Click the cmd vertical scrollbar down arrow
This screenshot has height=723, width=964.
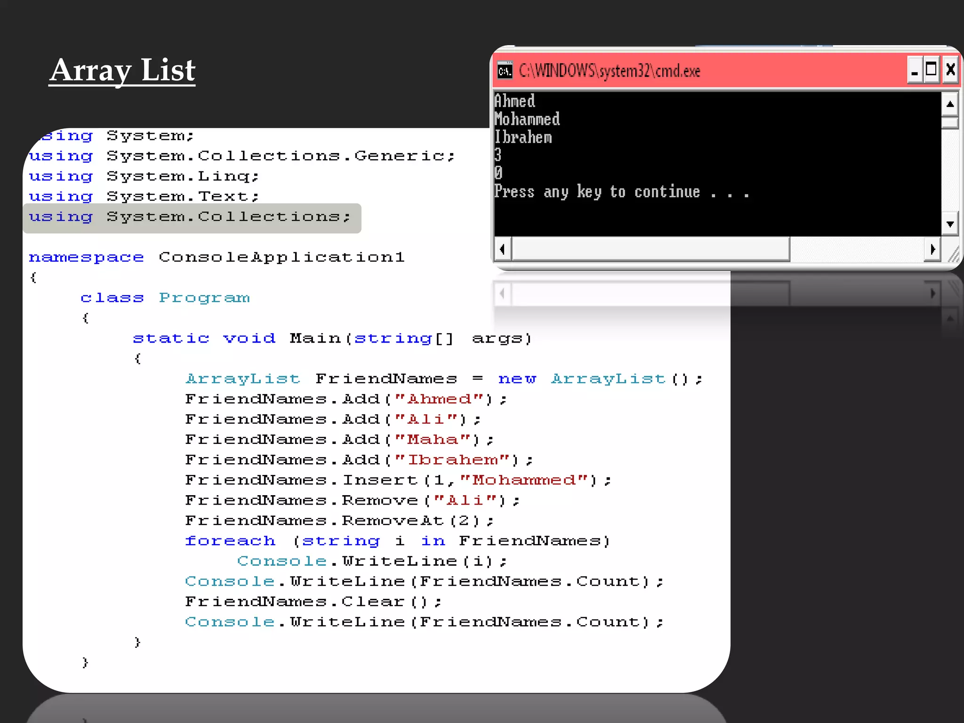click(x=950, y=224)
